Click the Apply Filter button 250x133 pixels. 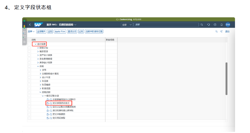tap(60, 31)
